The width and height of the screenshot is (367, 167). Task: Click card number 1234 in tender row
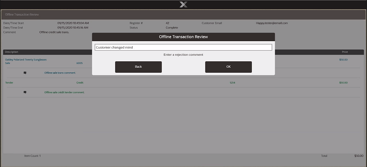tap(233, 83)
